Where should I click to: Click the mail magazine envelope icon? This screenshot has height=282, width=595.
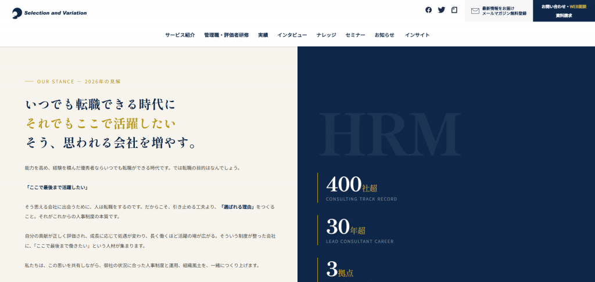tap(475, 11)
